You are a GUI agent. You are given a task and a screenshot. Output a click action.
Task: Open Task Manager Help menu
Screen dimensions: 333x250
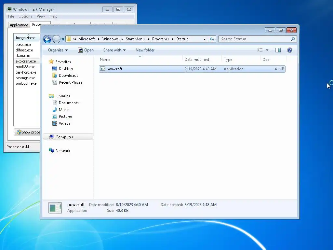click(x=53, y=16)
